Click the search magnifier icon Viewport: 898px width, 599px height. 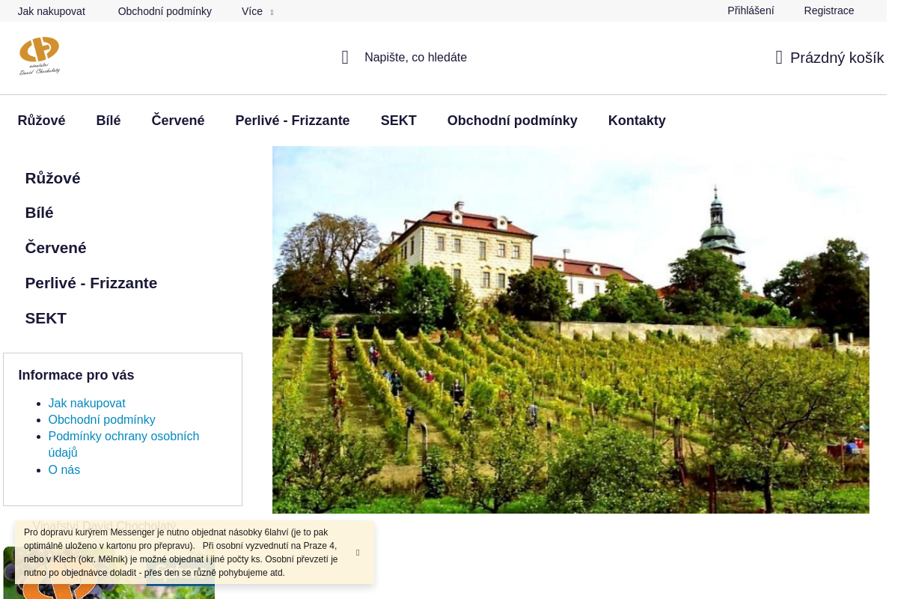click(345, 58)
